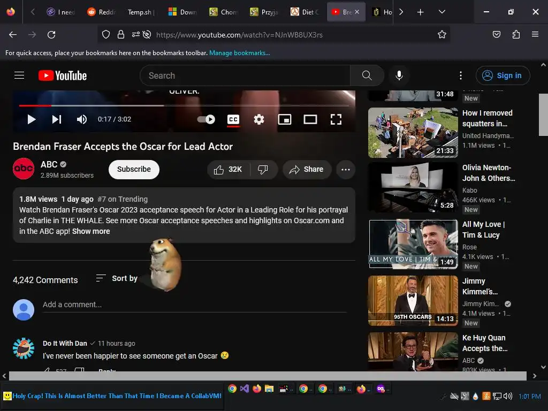Viewport: 548px width, 411px height.
Task: Save page to Pocket
Action: [x=496, y=34]
